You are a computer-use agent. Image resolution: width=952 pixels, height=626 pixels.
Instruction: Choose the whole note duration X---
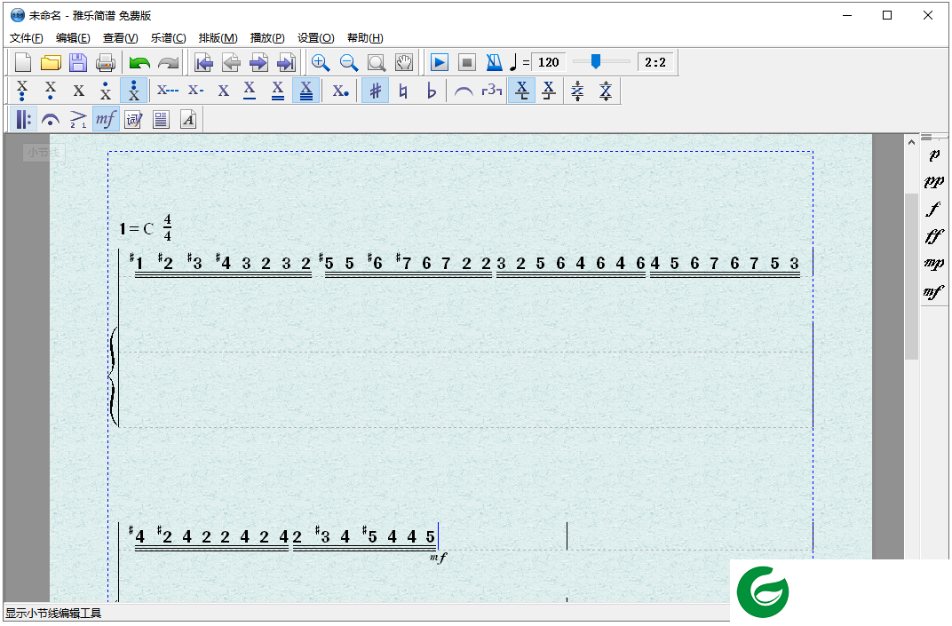click(168, 91)
